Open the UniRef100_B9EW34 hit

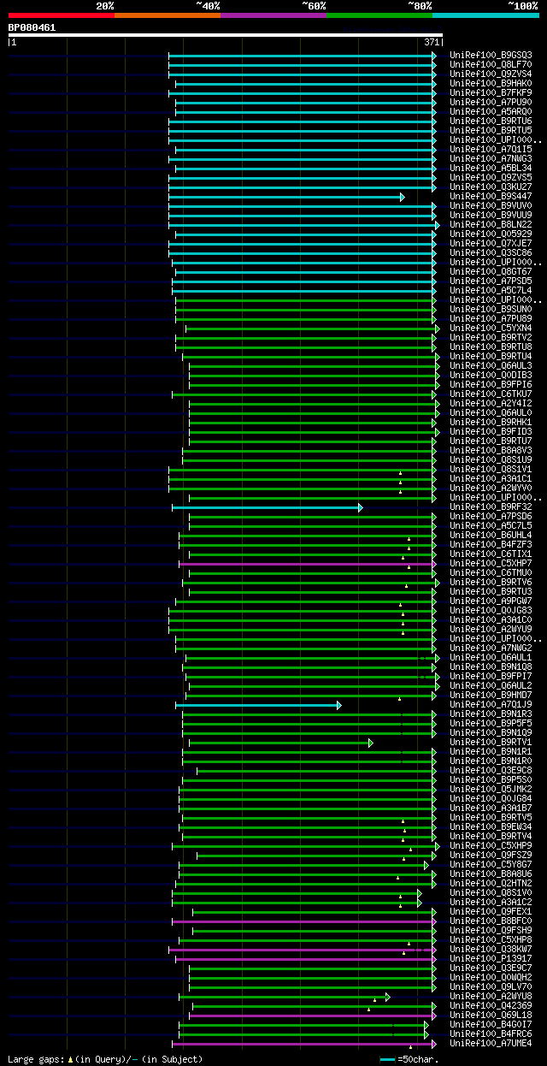491,826
